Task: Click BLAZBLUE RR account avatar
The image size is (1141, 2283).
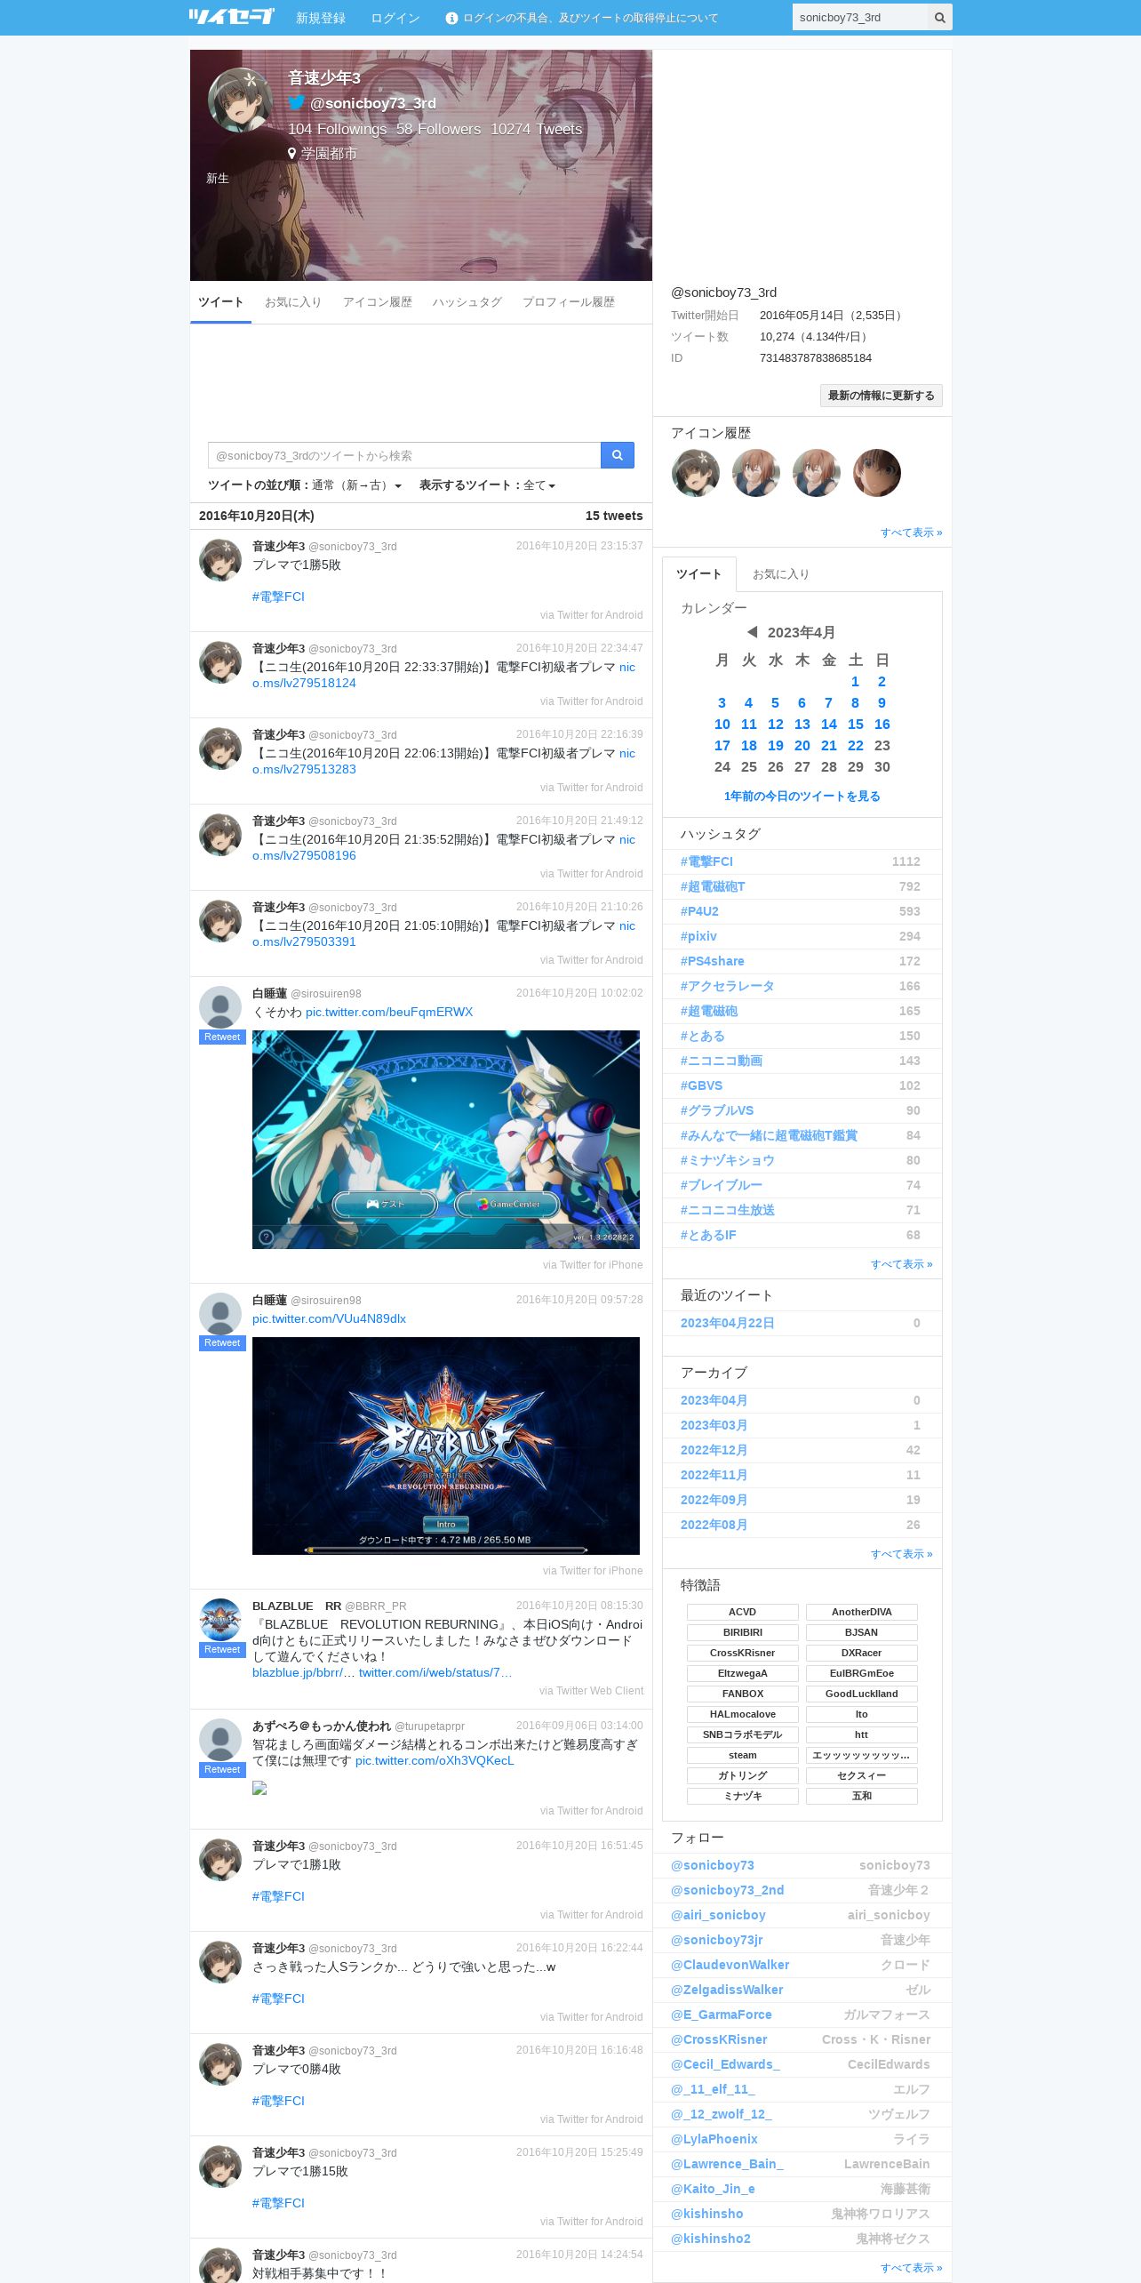Action: click(220, 1620)
